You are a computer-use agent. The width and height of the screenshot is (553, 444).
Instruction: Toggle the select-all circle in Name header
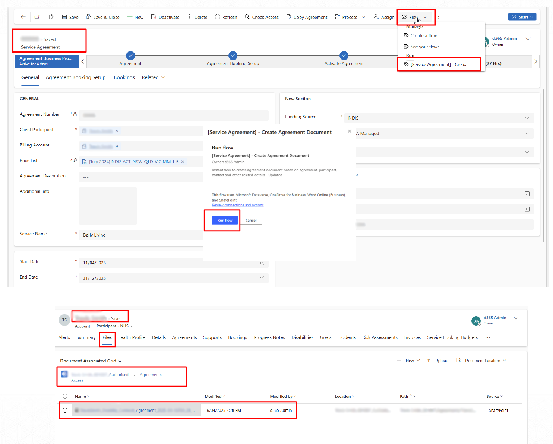tap(65, 396)
